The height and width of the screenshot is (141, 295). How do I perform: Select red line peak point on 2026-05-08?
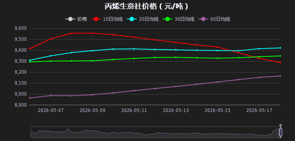[71, 33]
